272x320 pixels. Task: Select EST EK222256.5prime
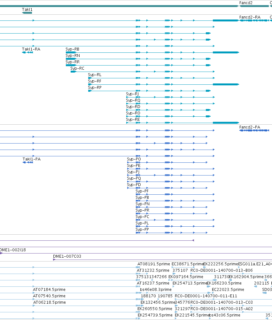point(221,264)
